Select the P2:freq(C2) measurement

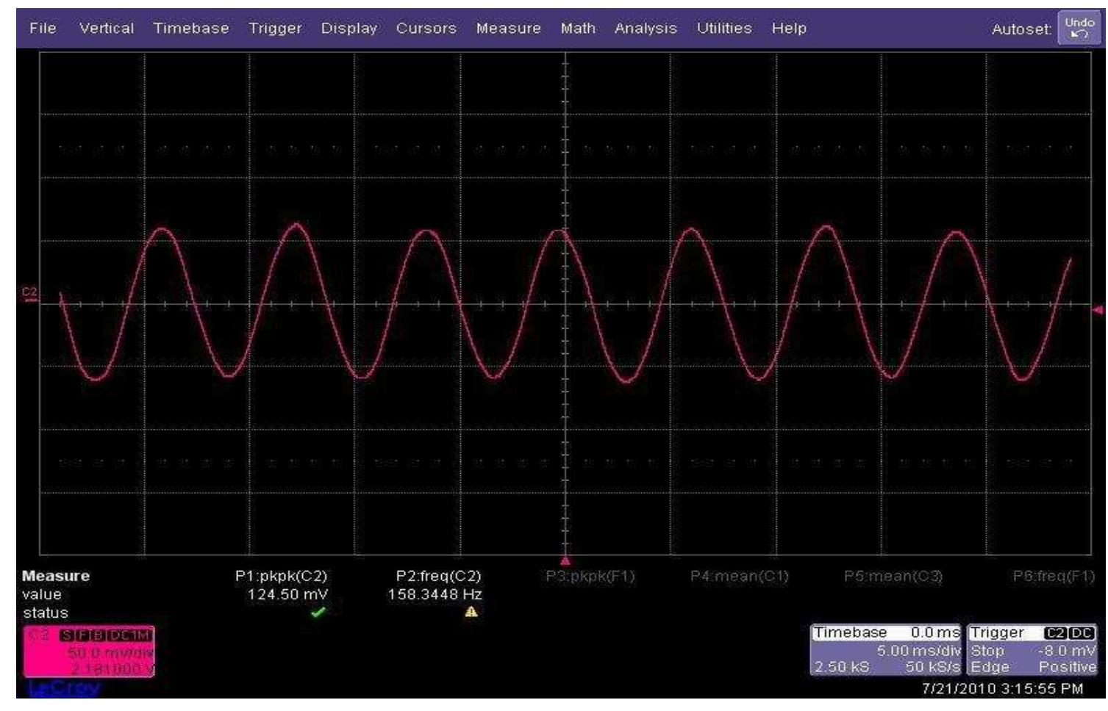[x=439, y=577]
